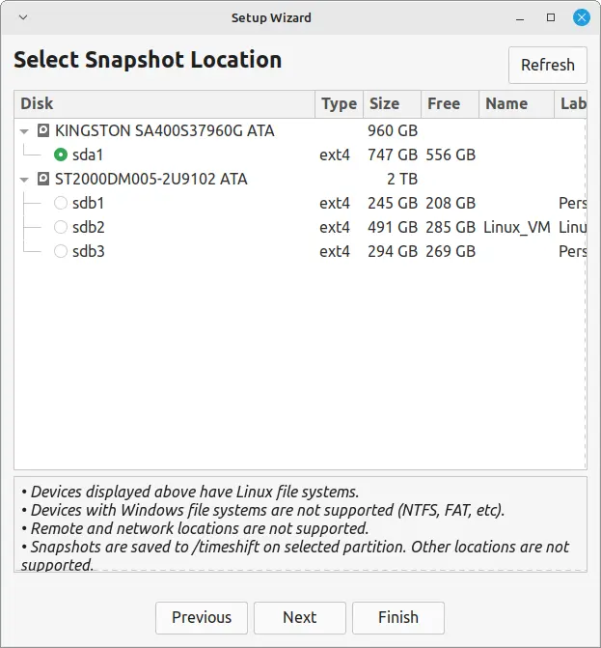Go back with the Previous button
Screen dimensions: 601x648
[202, 617]
